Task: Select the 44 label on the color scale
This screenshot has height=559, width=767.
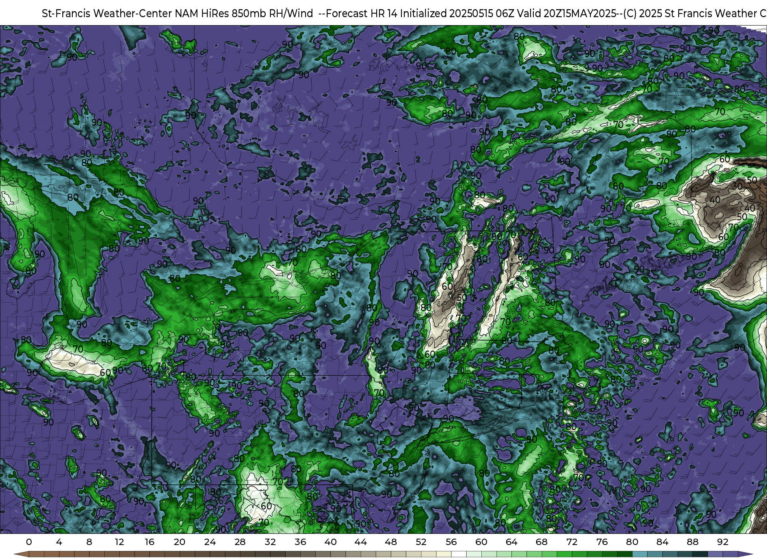Action: tap(361, 542)
